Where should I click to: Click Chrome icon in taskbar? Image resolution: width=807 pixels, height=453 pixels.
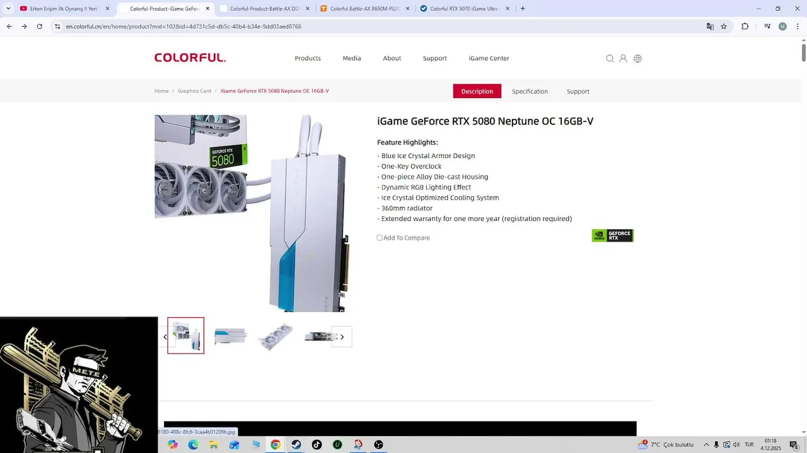point(276,444)
